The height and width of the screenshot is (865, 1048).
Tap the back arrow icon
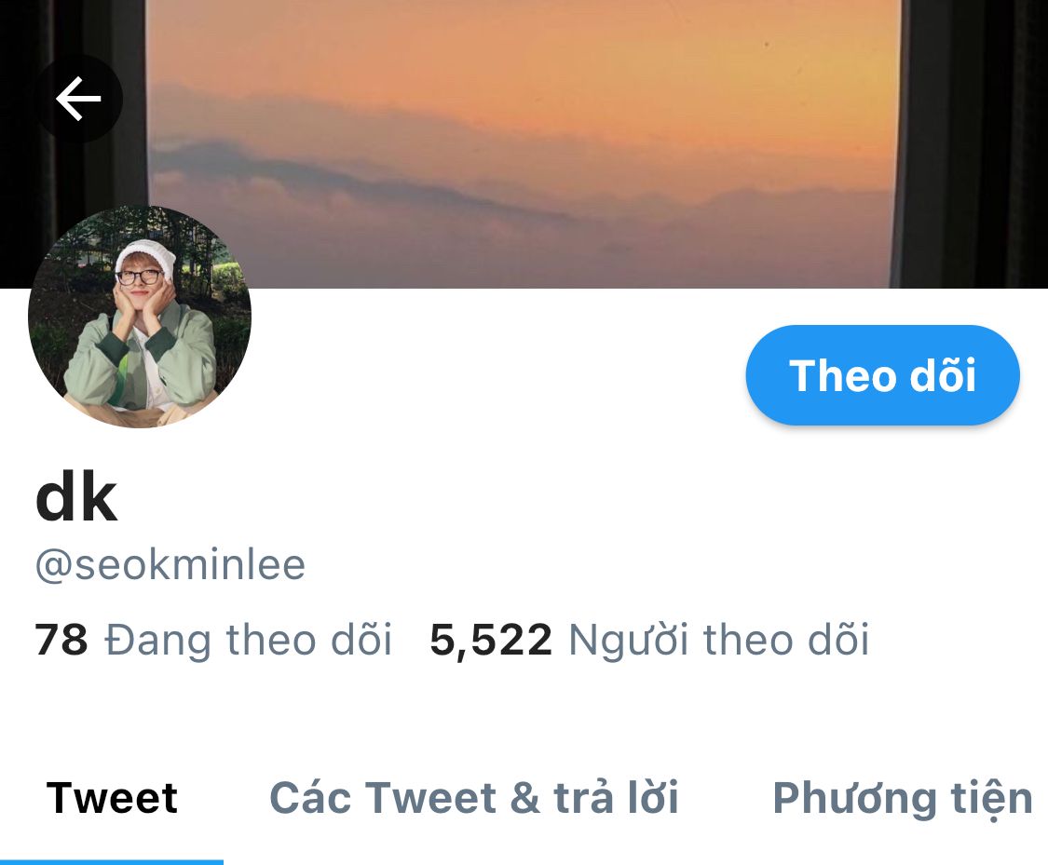(79, 98)
